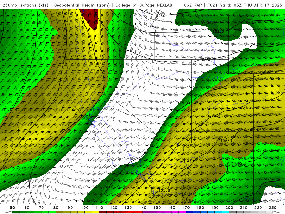Click the 190 label on the color scale
Image resolution: width=285 pixels, height=214 pixels.
click(x=215, y=208)
